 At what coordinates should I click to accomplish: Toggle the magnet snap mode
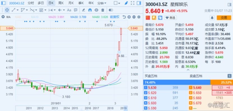[90, 10]
